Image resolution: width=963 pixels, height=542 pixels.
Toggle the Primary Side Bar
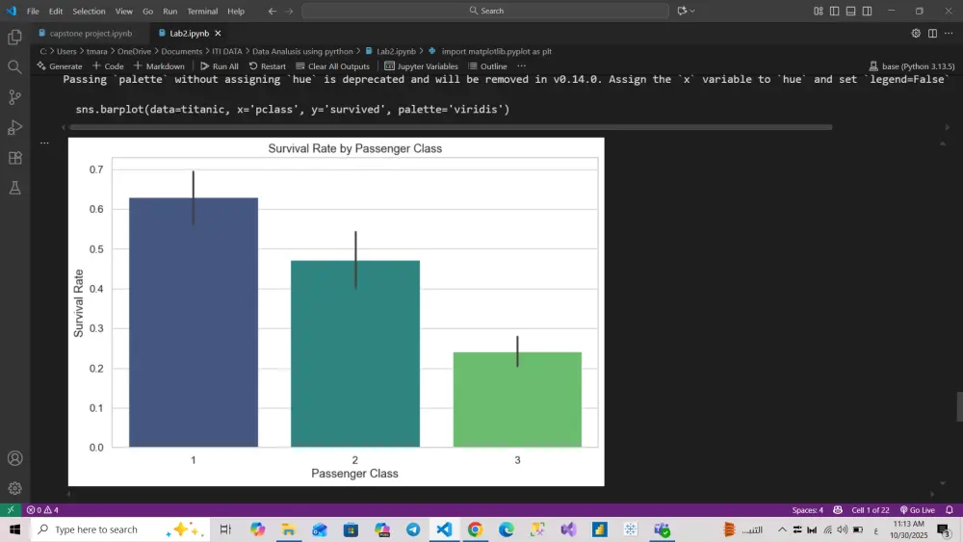click(834, 11)
